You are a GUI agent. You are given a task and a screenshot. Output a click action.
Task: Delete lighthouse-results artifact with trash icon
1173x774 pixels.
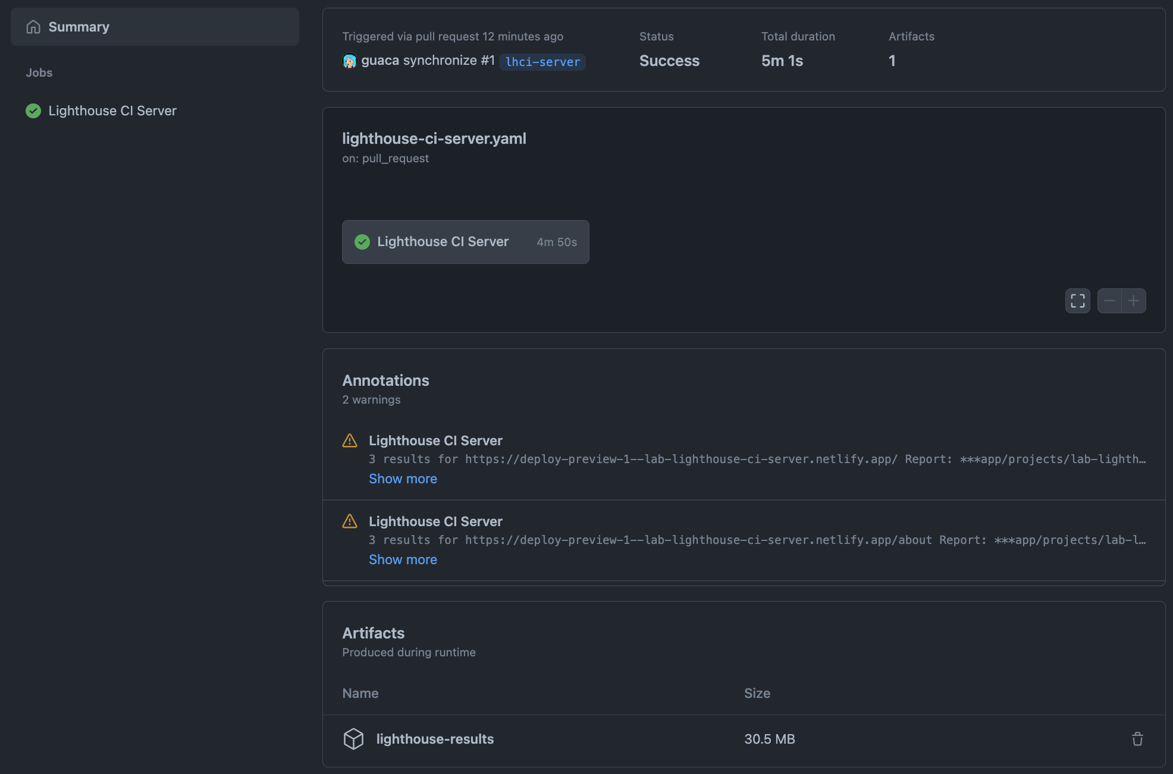point(1137,739)
